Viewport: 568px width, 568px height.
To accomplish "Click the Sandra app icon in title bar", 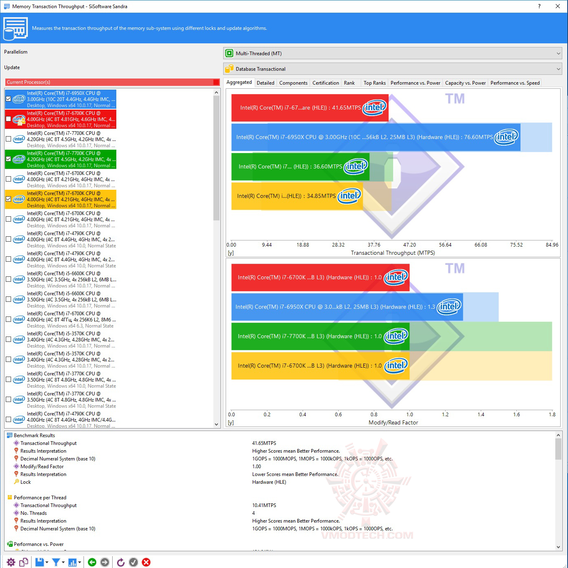I will tap(7, 6).
